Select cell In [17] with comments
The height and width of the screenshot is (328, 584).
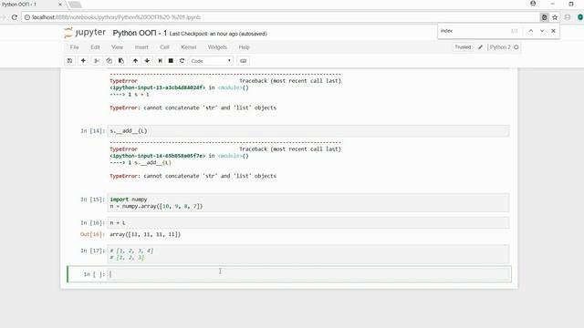click(308, 254)
